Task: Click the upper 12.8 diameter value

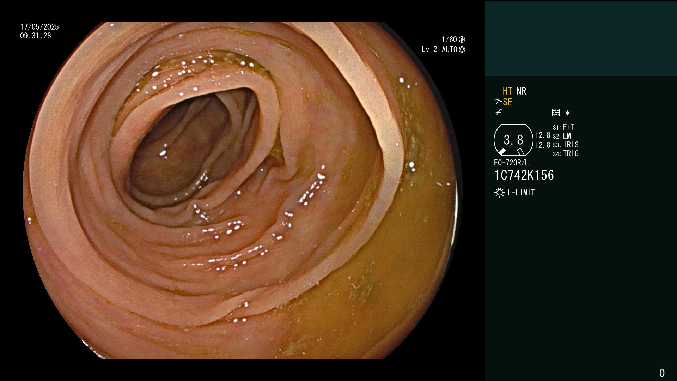Action: pyautogui.click(x=543, y=135)
